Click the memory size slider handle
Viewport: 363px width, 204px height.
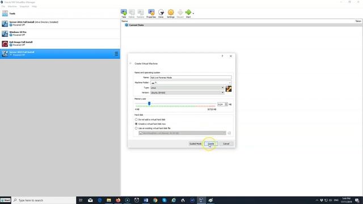[x=149, y=104]
